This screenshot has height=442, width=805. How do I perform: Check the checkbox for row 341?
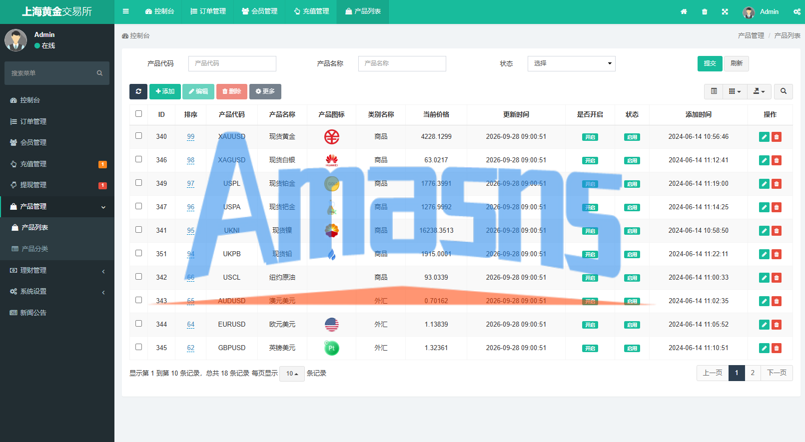139,230
